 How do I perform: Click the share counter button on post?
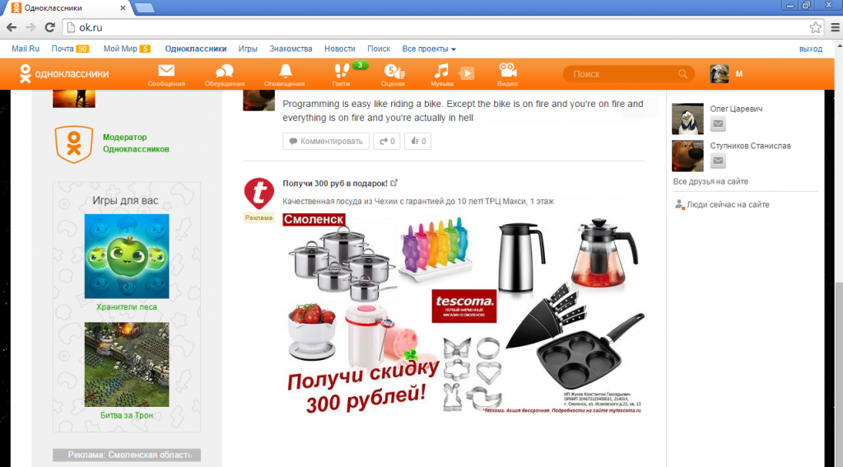click(x=387, y=141)
